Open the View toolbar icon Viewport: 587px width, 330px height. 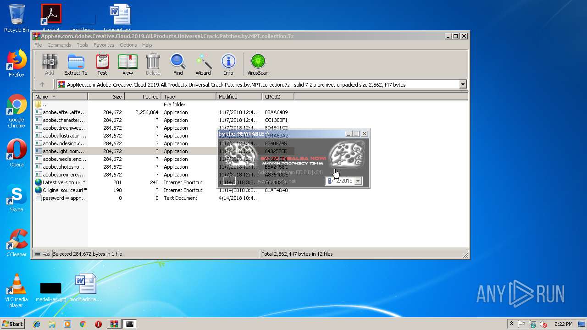pyautogui.click(x=127, y=64)
